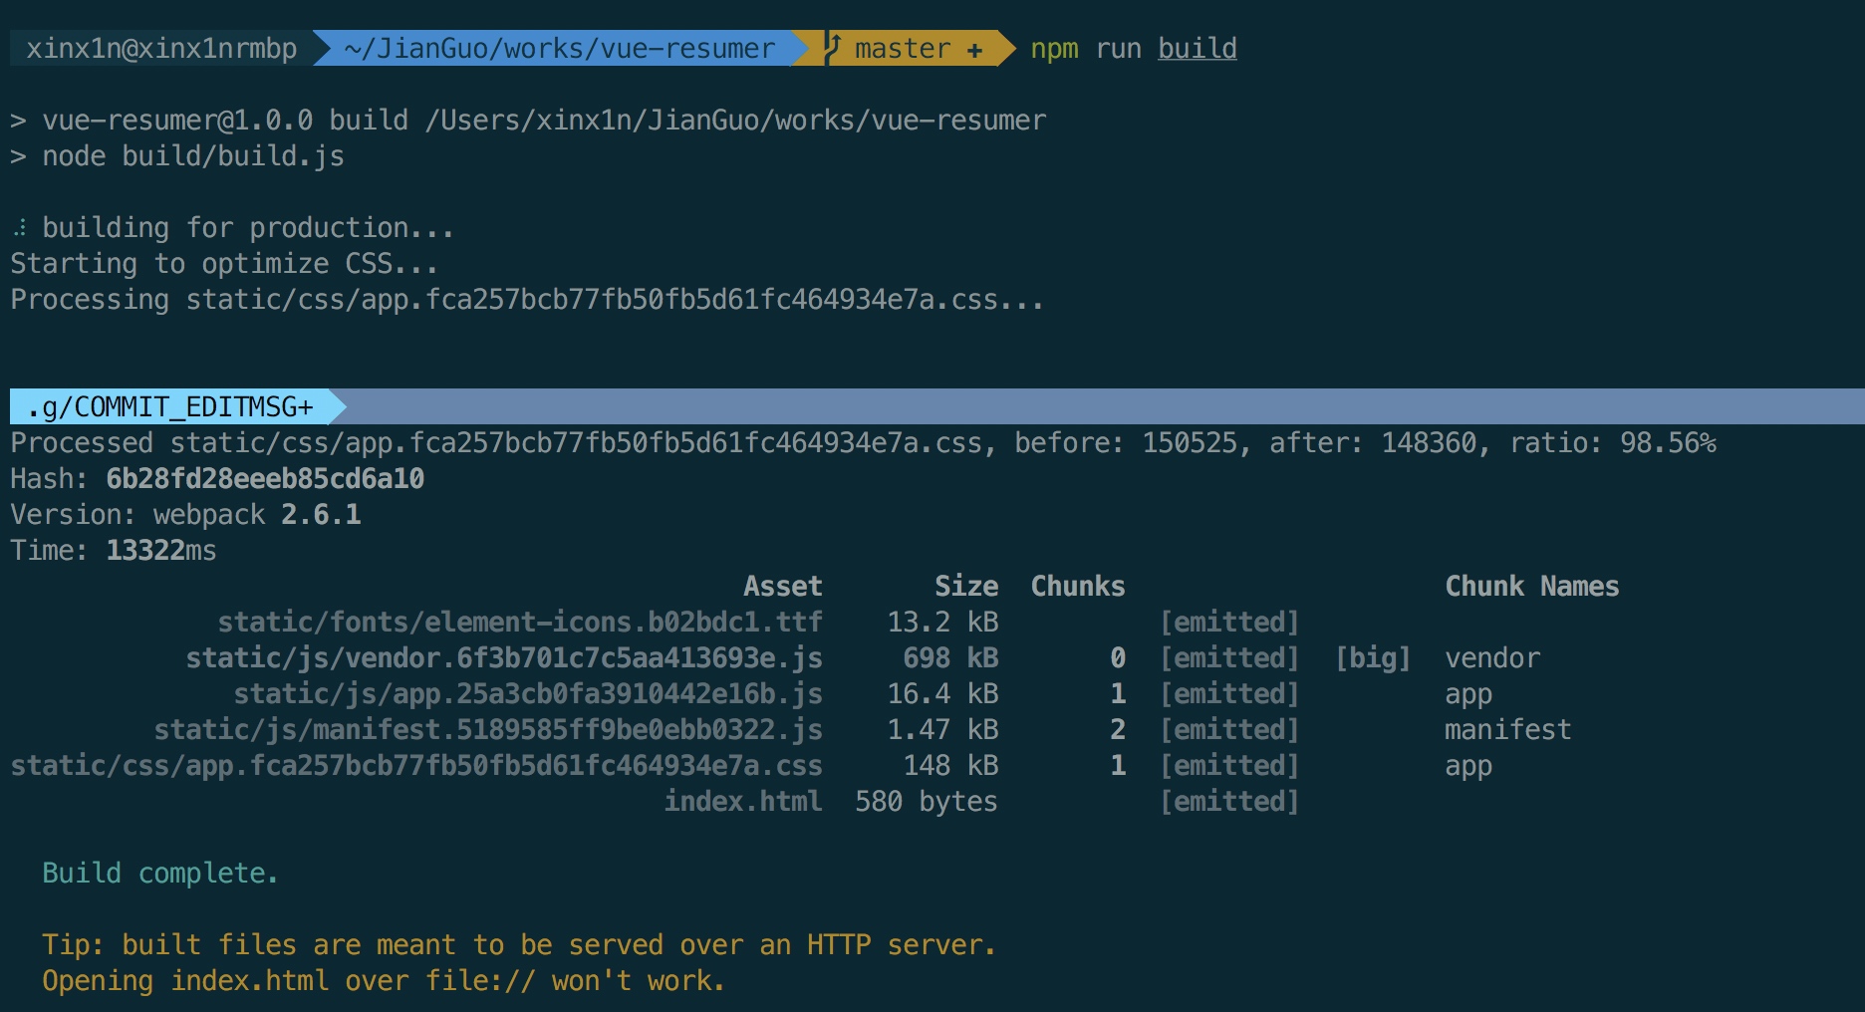Click the vendor.6f3b701c7c5aa413693e.js asset filename
The width and height of the screenshot is (1865, 1012).
504,658
